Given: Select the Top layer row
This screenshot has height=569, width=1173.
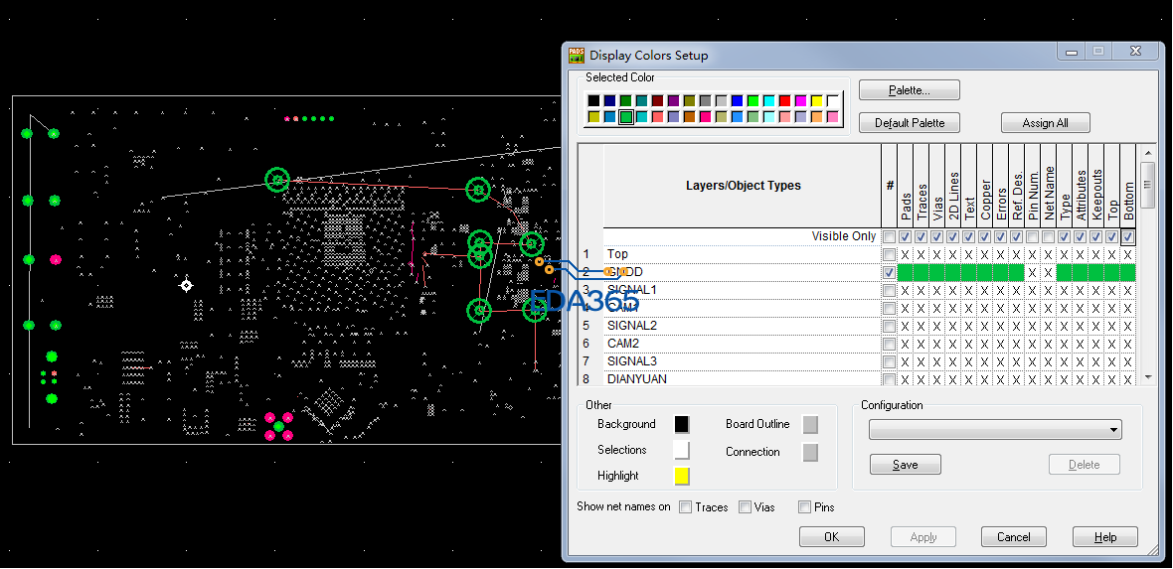Looking at the screenshot, I should tap(742, 254).
